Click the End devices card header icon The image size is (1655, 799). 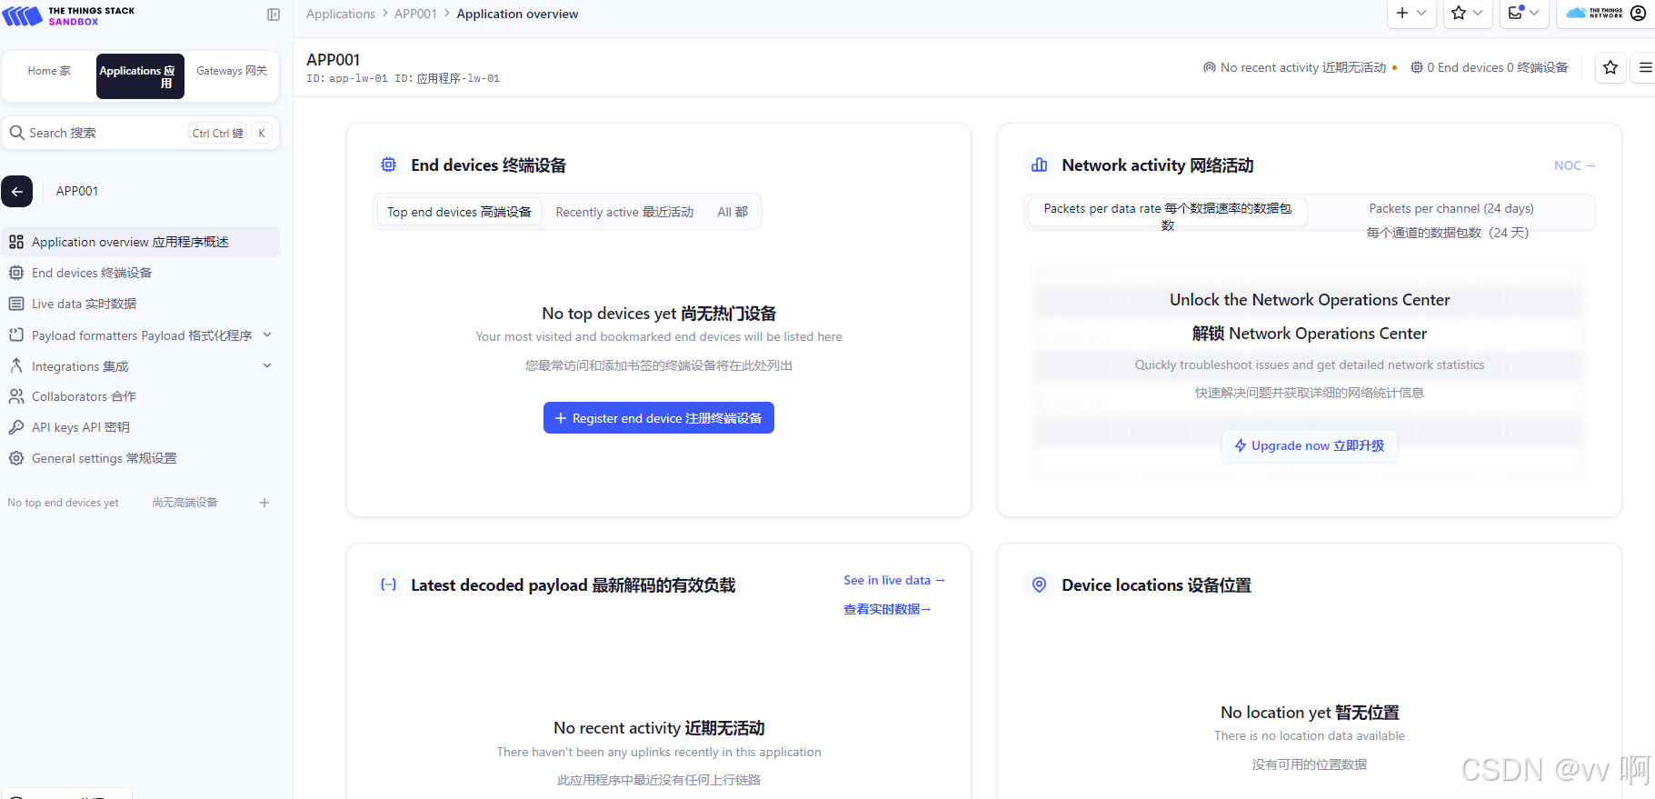point(389,165)
